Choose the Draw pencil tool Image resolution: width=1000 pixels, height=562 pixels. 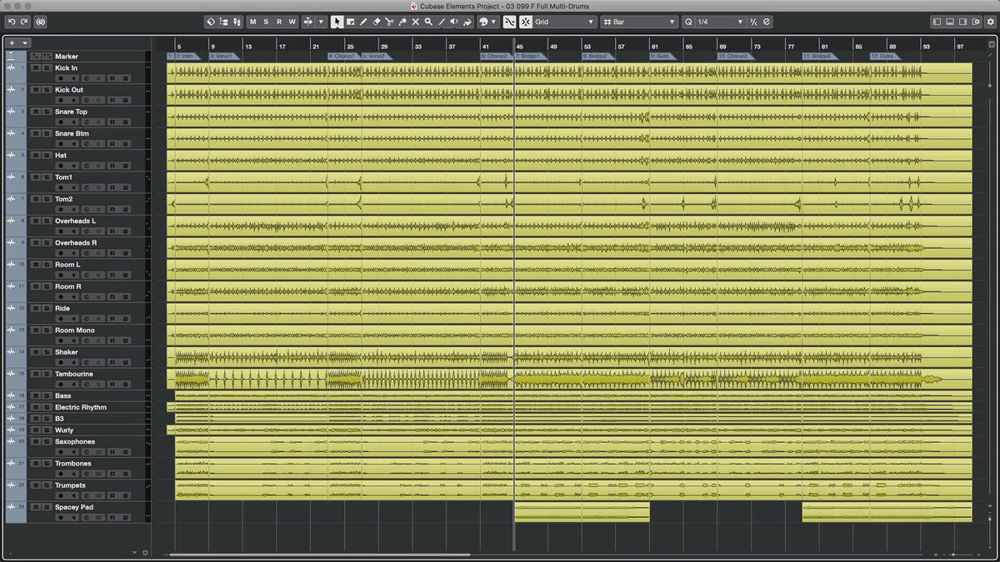pos(363,22)
